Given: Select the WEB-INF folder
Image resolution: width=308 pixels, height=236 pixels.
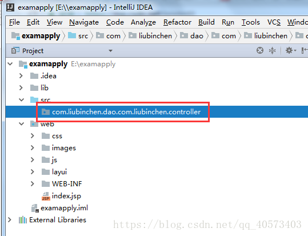Looking at the screenshot, I should coord(67,184).
